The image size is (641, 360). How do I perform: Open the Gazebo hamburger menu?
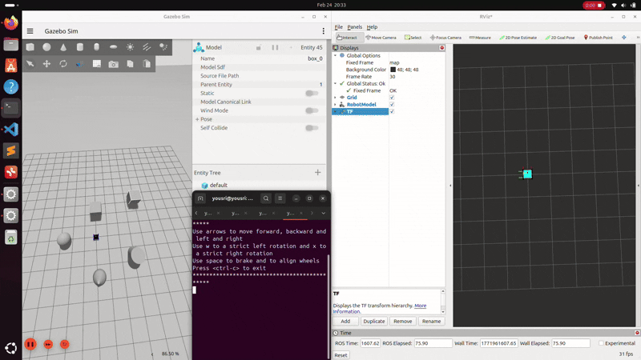coord(30,31)
